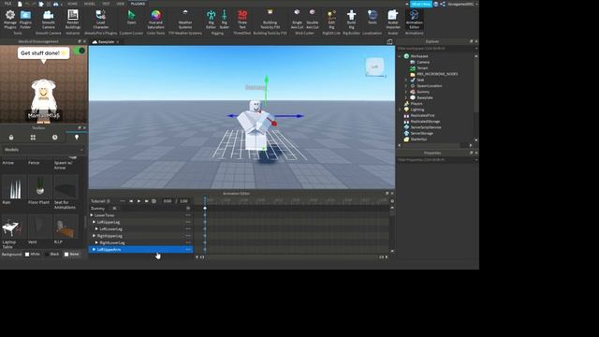Toggle the green switch in mascot panel
This screenshot has height=337, width=599.
[x=79, y=51]
